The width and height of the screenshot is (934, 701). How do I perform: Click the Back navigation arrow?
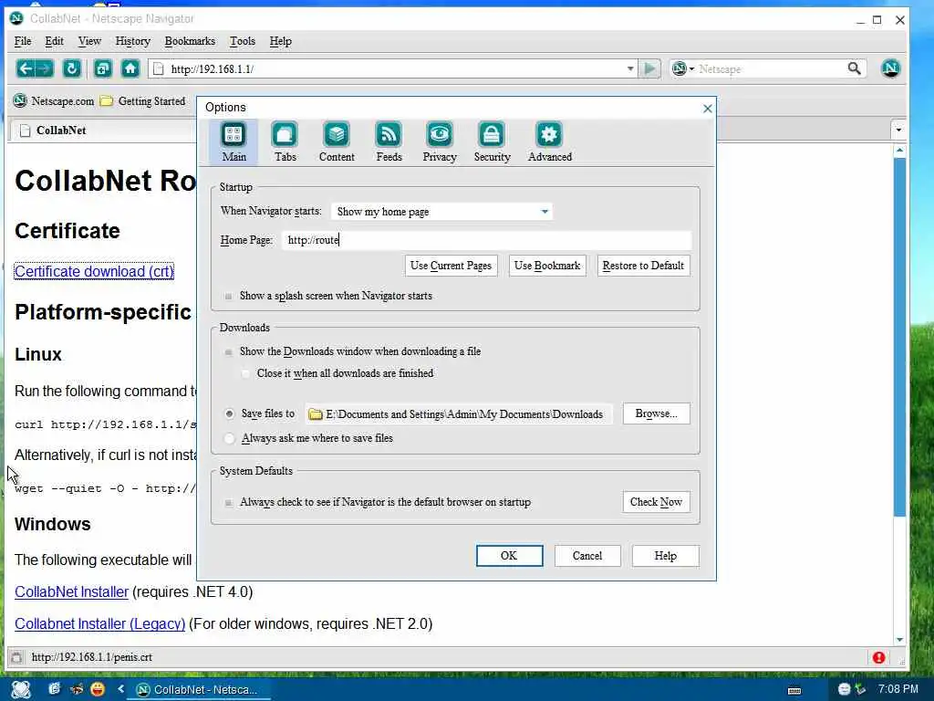coord(26,68)
